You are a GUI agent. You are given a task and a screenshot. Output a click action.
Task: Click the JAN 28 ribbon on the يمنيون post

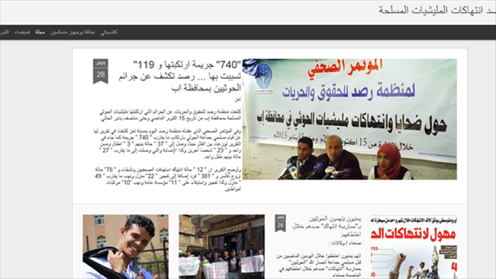tap(280, 223)
